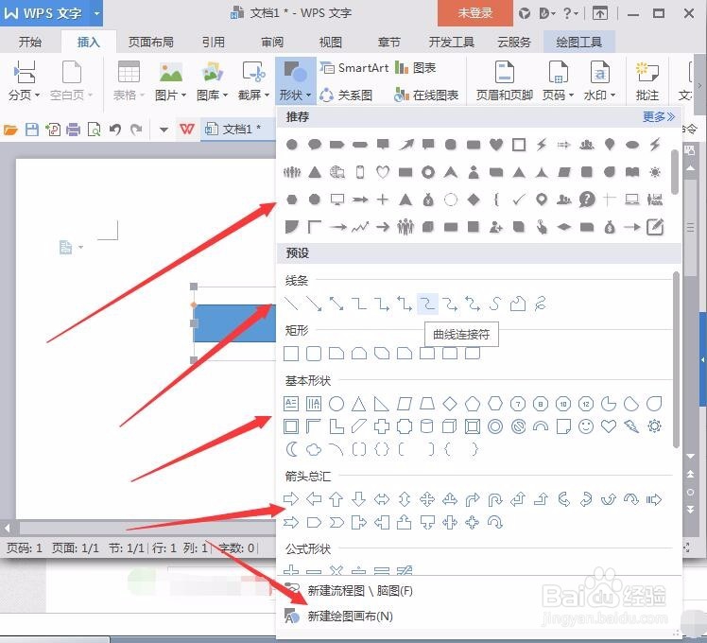Select 新建绘图画布(N) menu entry

click(350, 616)
